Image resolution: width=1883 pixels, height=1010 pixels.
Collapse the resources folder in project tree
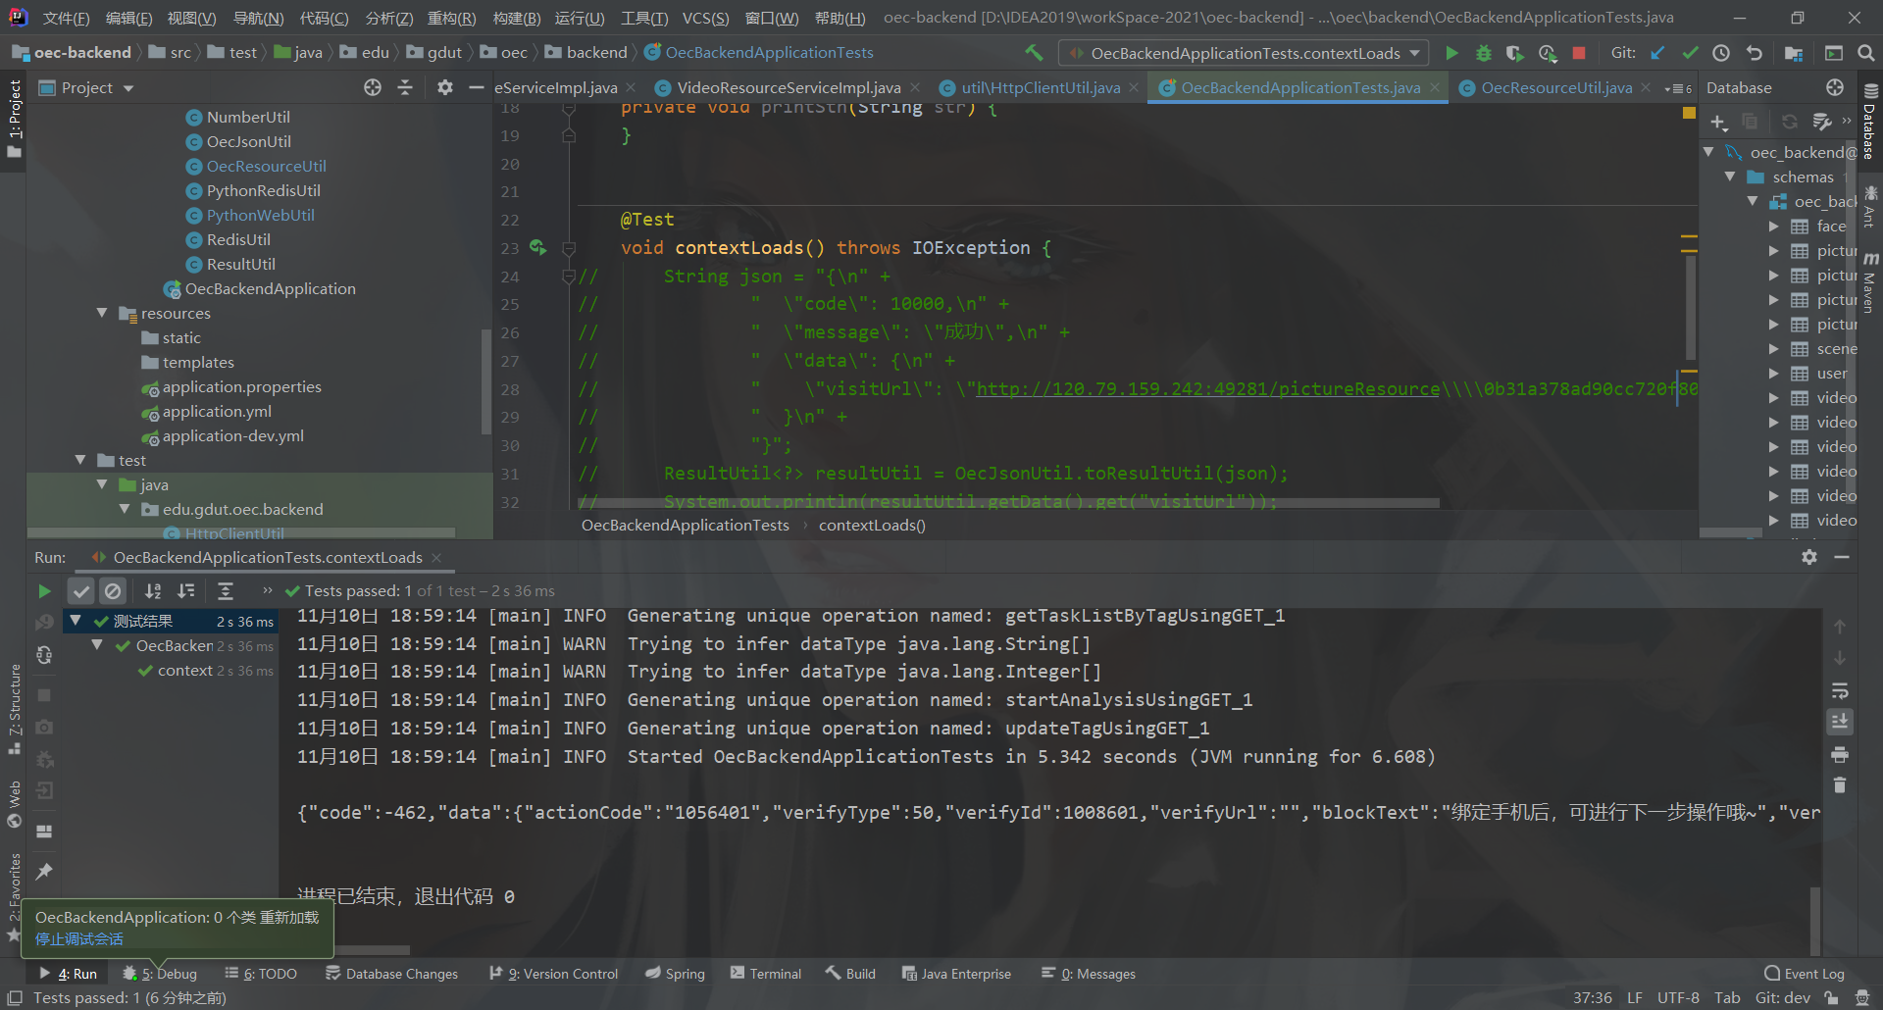(x=102, y=313)
